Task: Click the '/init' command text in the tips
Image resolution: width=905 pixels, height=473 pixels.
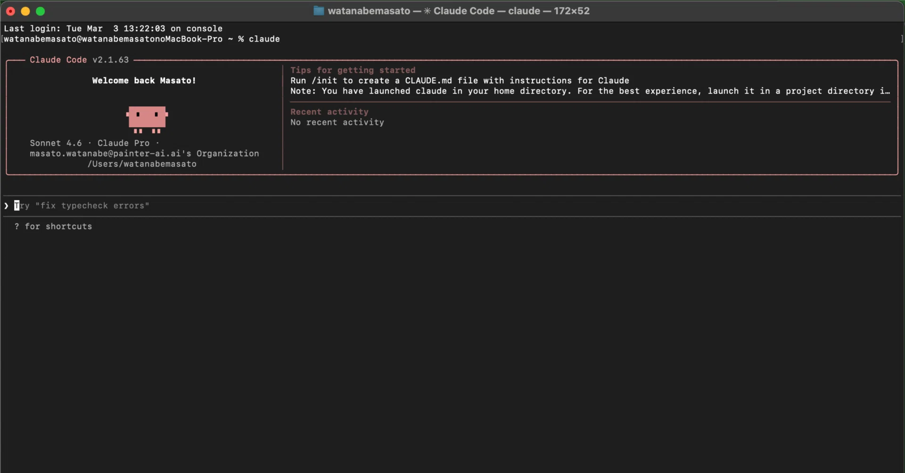Action: (x=324, y=80)
